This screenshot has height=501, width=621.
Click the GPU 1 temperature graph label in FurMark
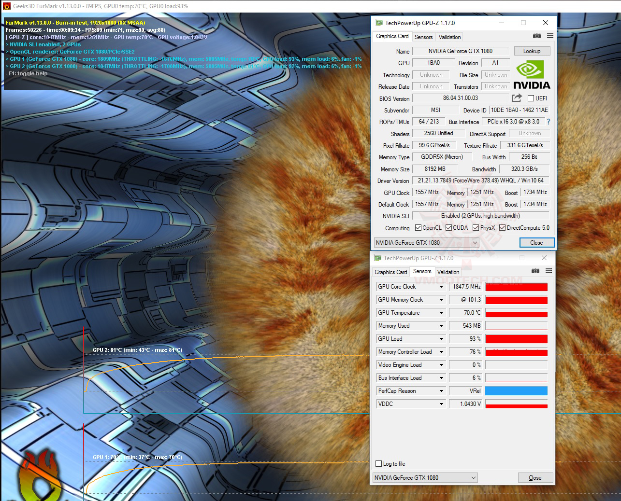point(137,457)
